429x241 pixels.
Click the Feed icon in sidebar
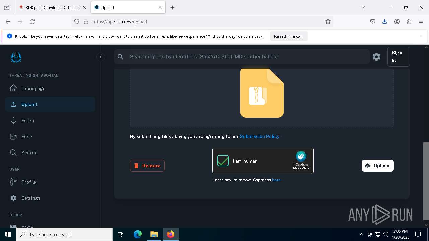click(x=13, y=137)
